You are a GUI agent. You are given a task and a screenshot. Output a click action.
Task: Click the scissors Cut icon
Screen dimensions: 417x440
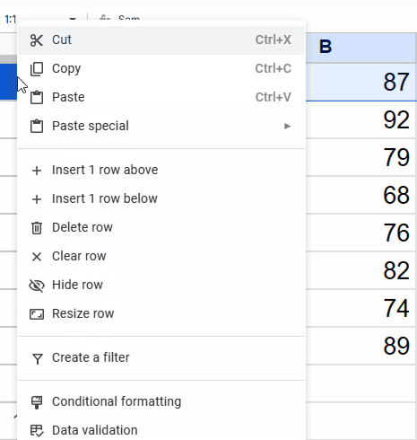click(x=37, y=40)
